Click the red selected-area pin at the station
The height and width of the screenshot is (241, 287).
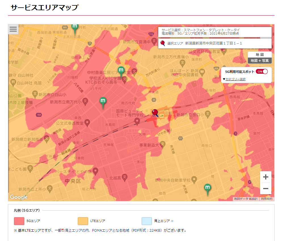click(155, 113)
